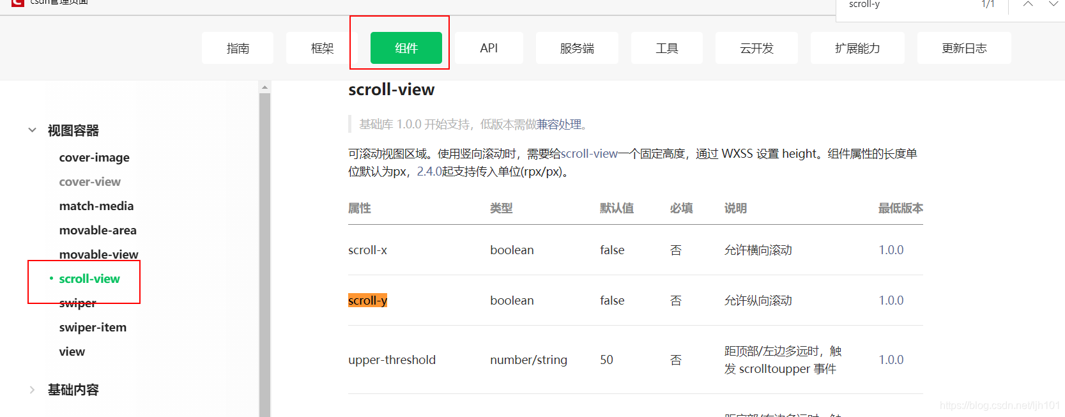Open swiper in the sidebar
This screenshot has height=417, width=1065.
[78, 303]
